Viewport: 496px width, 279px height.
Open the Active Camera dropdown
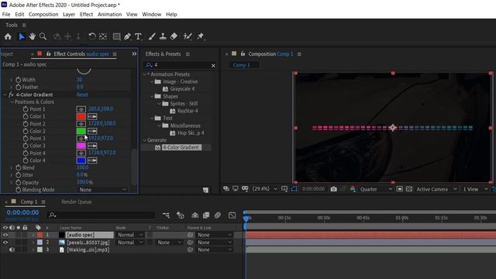click(x=436, y=189)
